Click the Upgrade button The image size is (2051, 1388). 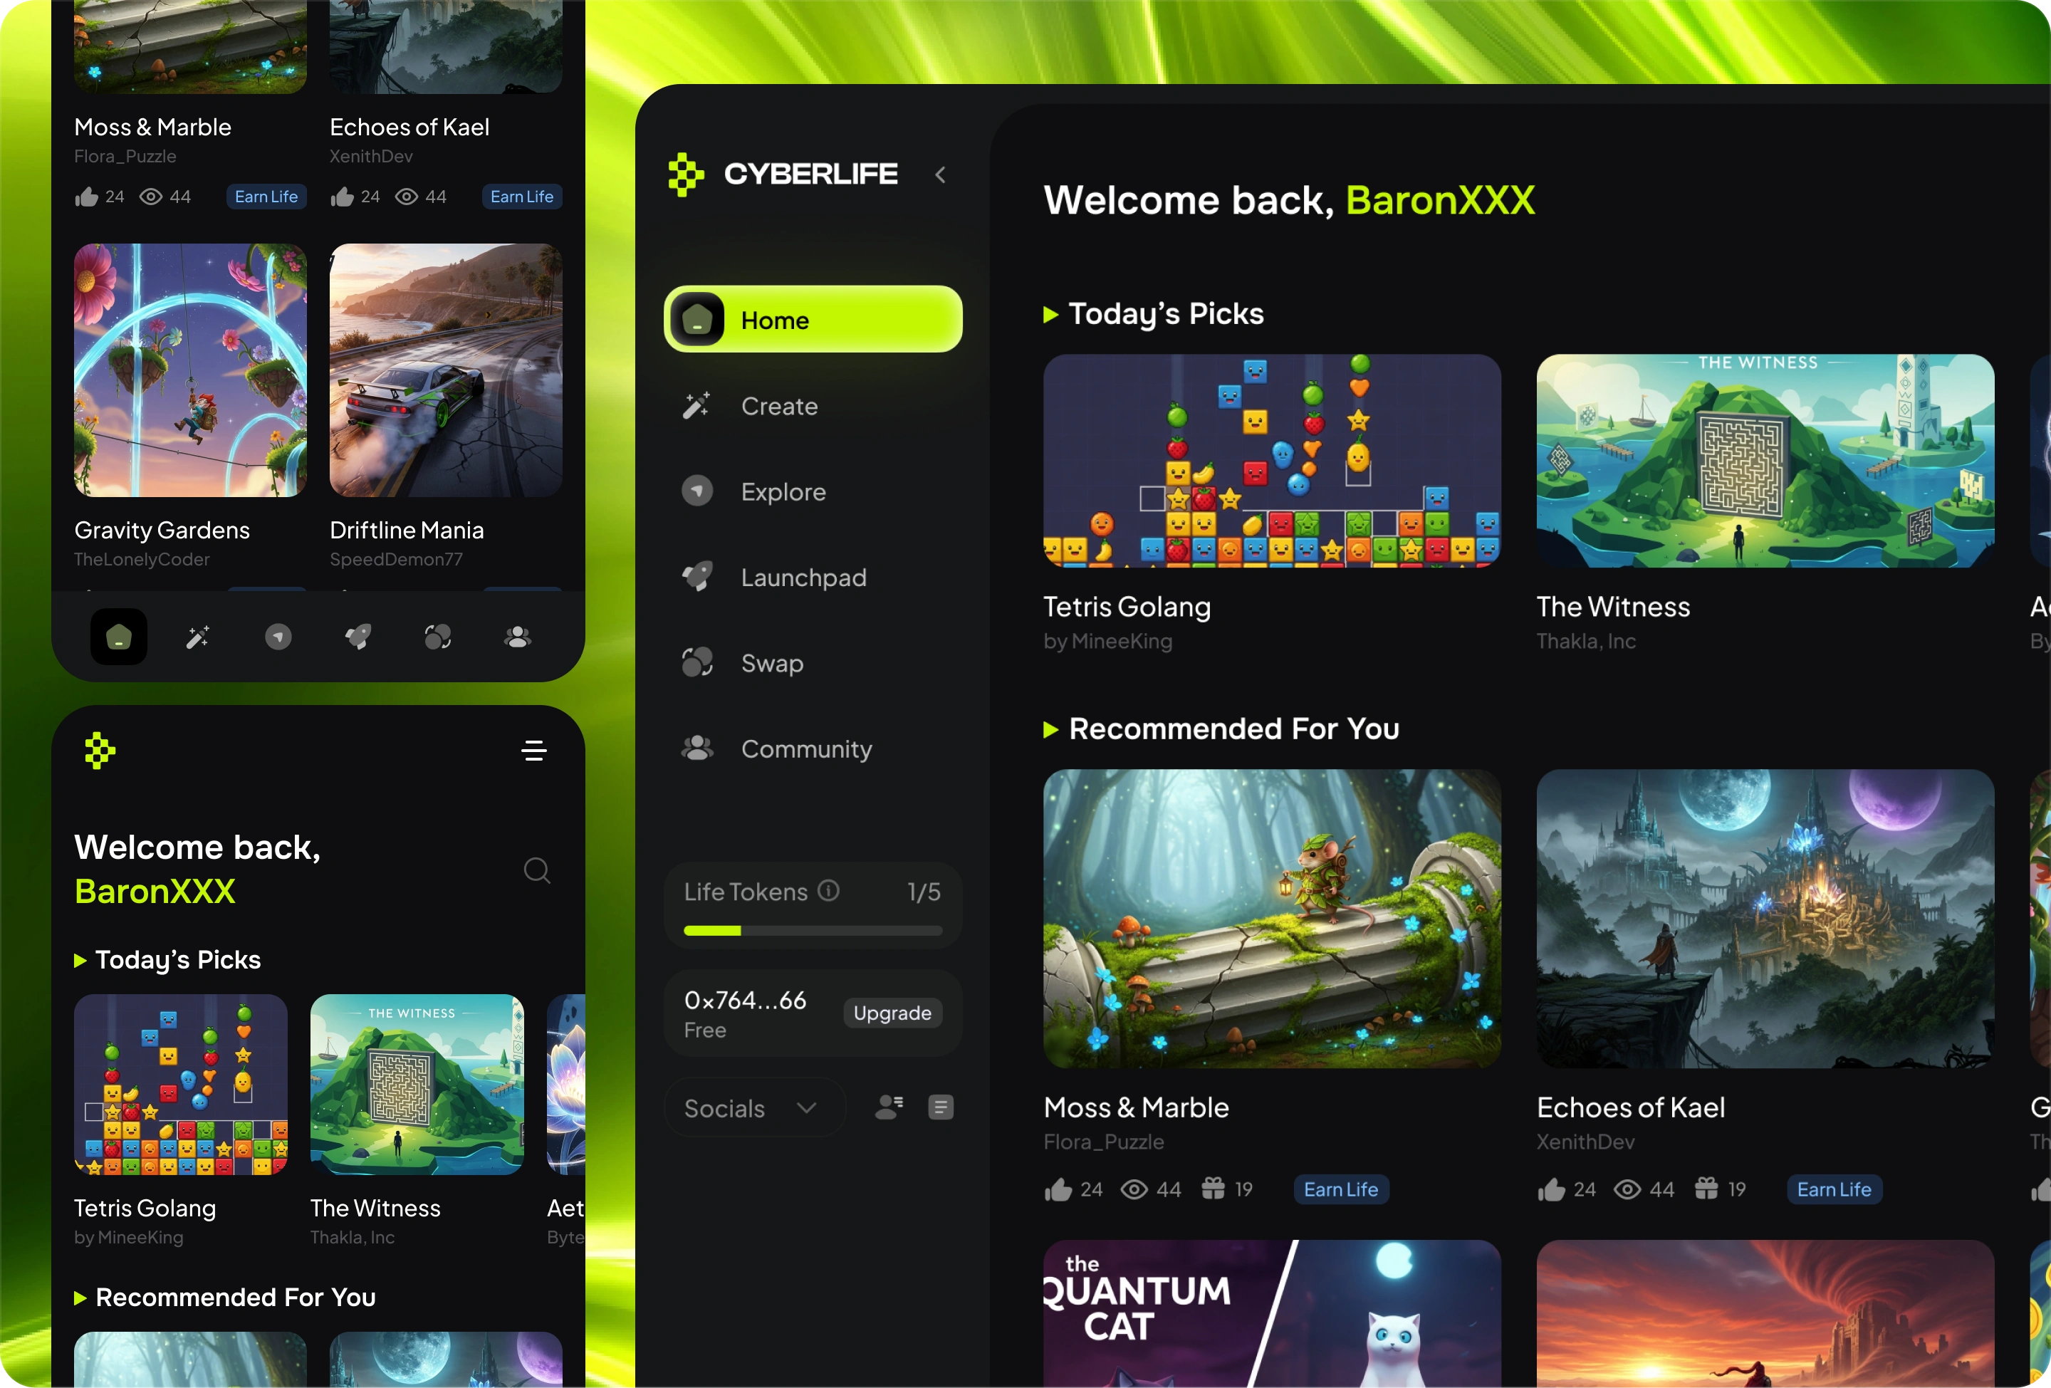pyautogui.click(x=892, y=1013)
